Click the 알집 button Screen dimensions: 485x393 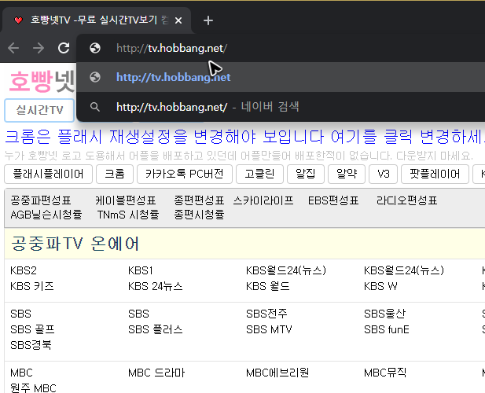[306, 174]
